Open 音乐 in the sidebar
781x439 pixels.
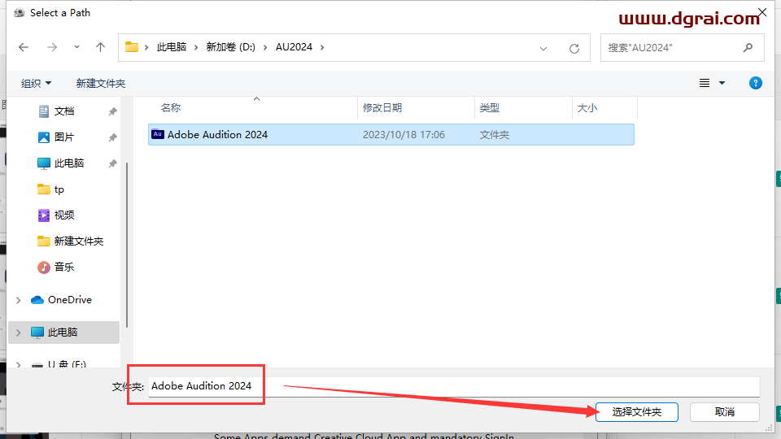coord(64,267)
